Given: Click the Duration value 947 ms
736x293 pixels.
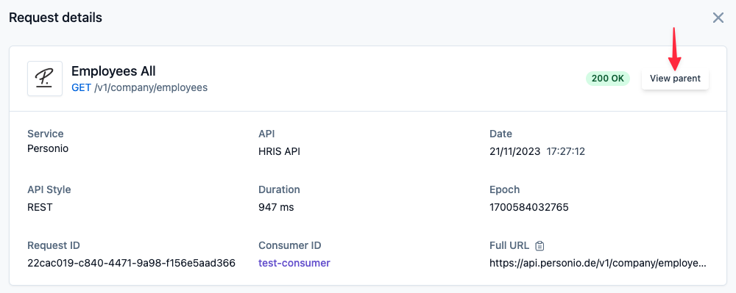Looking at the screenshot, I should click(276, 207).
